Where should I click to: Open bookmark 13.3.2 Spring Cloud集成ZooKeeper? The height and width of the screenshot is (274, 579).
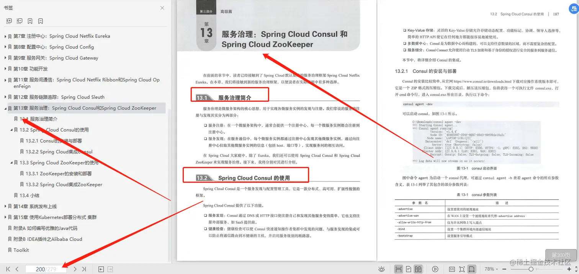pyautogui.click(x=64, y=185)
